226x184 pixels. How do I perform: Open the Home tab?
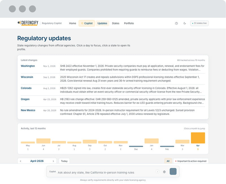point(73,23)
